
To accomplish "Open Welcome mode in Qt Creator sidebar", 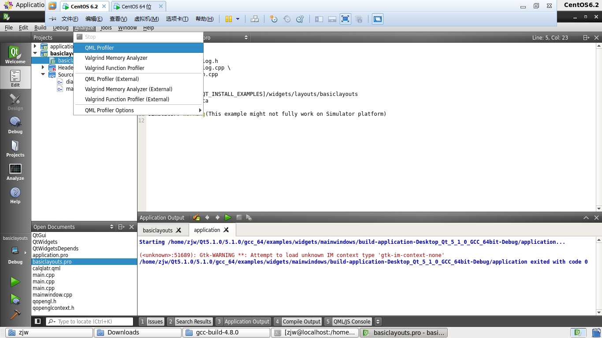I will tap(15, 54).
